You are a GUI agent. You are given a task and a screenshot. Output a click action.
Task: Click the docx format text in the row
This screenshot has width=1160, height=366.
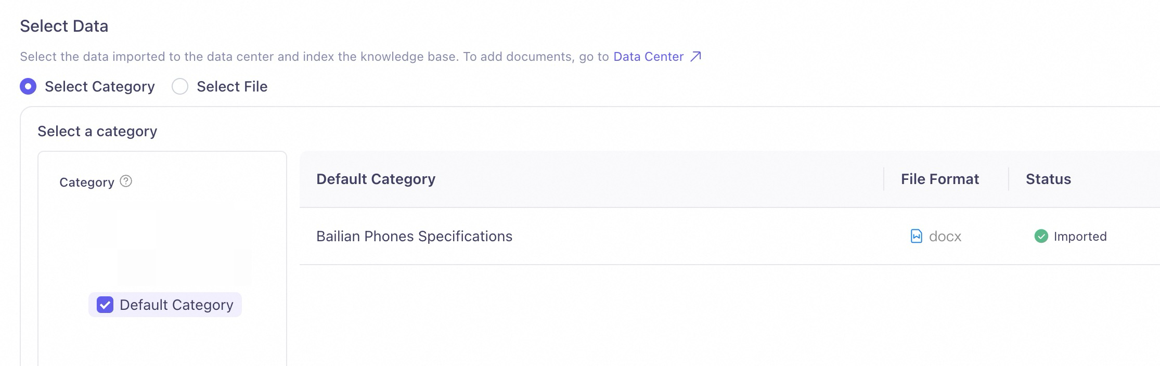945,236
